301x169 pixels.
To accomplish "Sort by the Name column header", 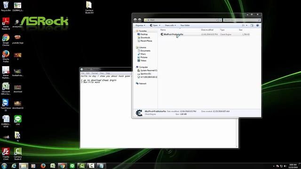I will [163, 30].
